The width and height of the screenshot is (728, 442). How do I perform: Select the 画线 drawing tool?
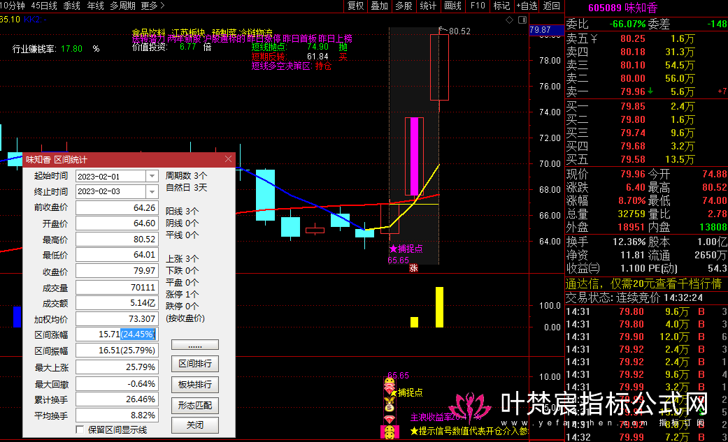pos(452,6)
